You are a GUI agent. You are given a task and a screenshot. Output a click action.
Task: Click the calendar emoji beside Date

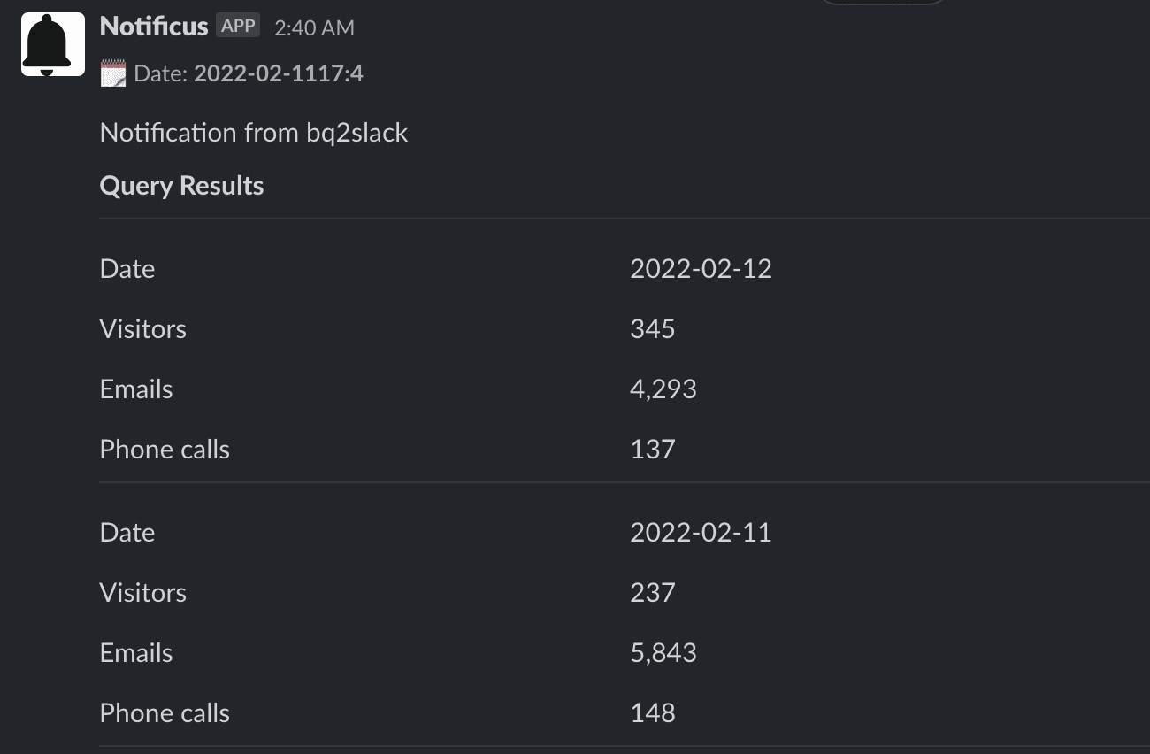(x=113, y=73)
